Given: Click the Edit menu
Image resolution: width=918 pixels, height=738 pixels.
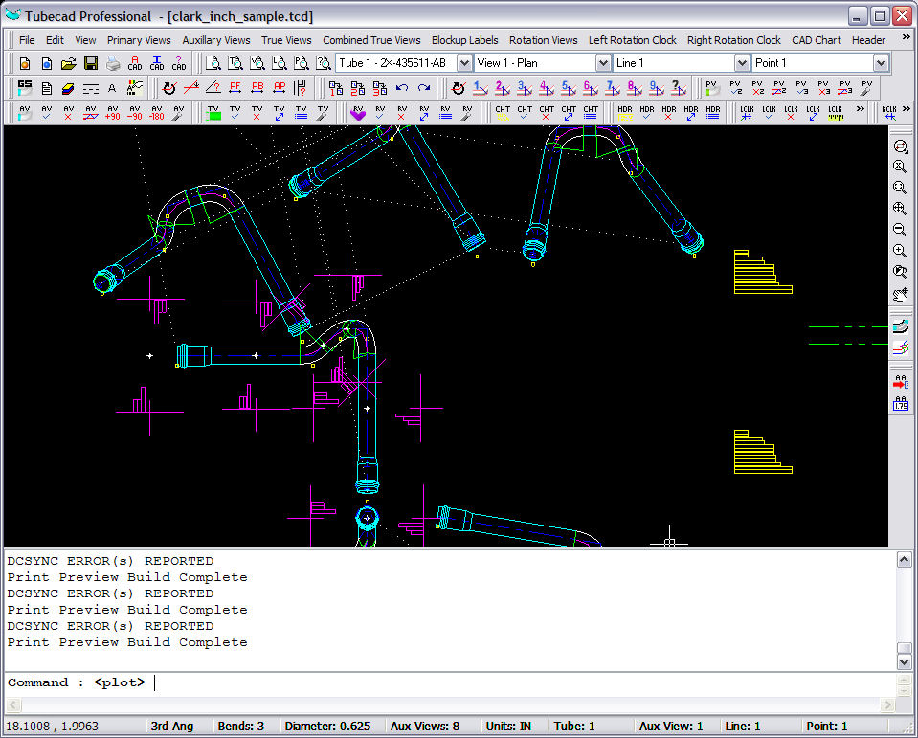Looking at the screenshot, I should click(55, 40).
